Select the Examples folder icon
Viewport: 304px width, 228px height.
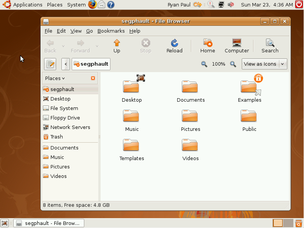249,86
